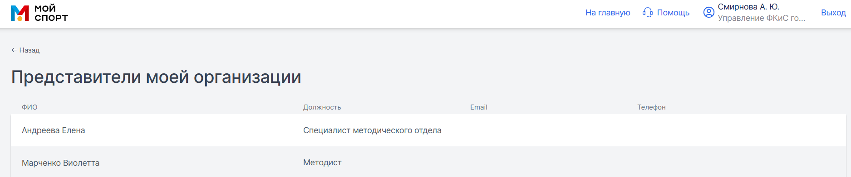Screen dimensions: 851x177
Task: Open the На главную link
Action: [x=608, y=13]
